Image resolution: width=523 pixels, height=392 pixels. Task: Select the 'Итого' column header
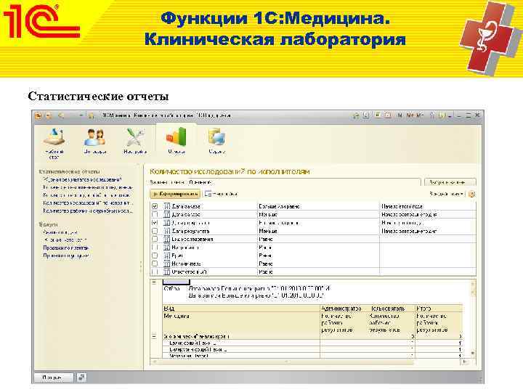439,309
